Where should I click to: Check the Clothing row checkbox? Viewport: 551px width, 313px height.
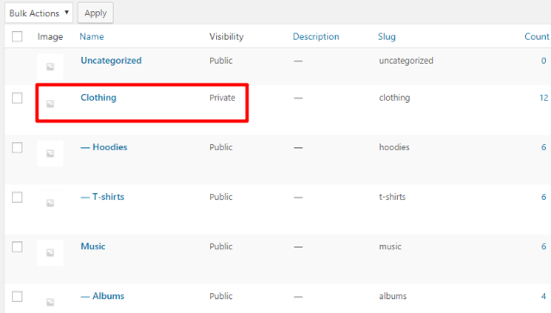point(17,98)
